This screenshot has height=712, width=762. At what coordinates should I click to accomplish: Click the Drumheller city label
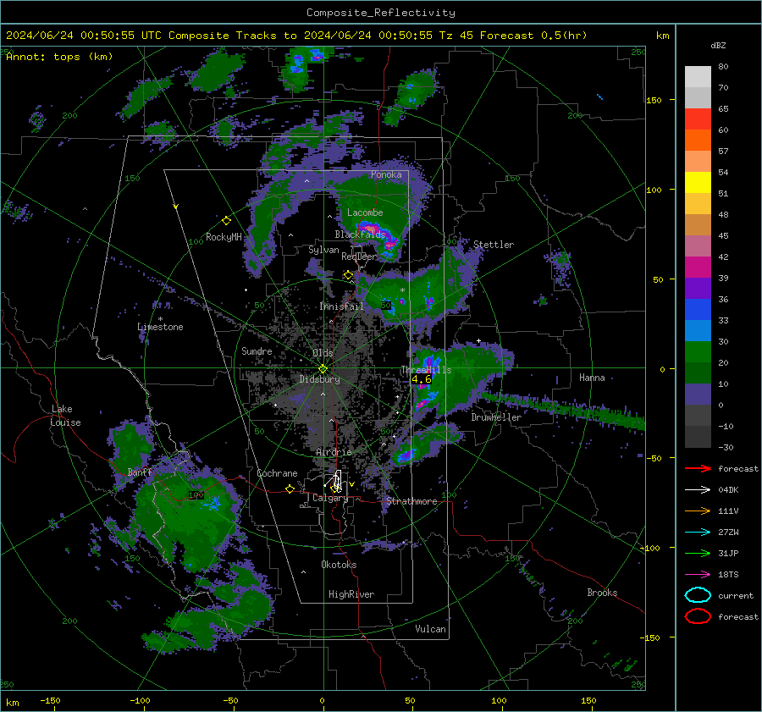[x=496, y=417]
